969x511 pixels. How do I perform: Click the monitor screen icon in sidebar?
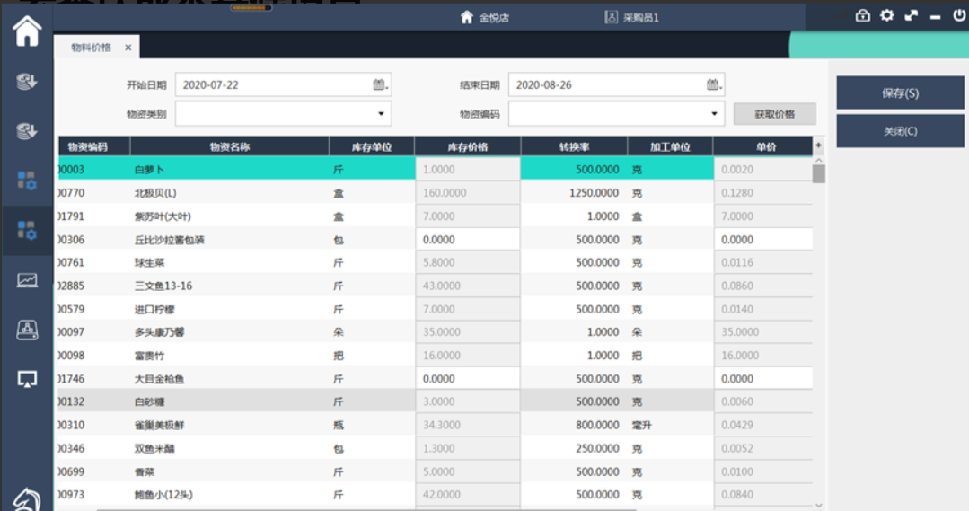click(x=27, y=379)
